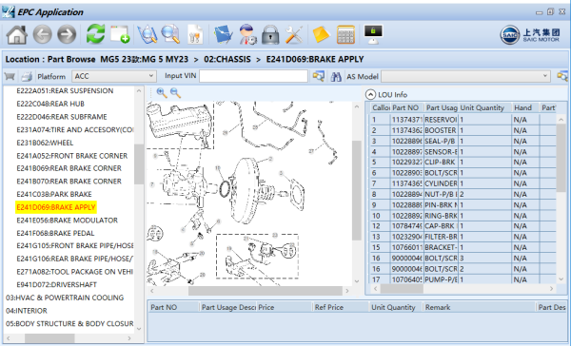The height and width of the screenshot is (346, 571).
Task: Click the printer icon
Action: point(27,76)
